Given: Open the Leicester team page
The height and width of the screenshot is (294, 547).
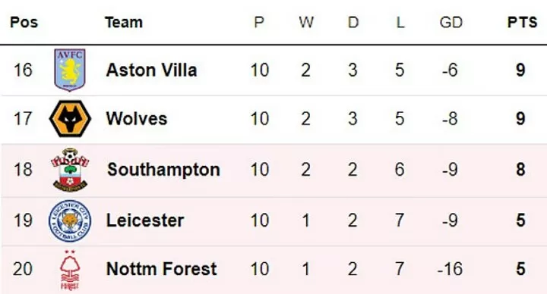Looking at the screenshot, I should [x=145, y=220].
